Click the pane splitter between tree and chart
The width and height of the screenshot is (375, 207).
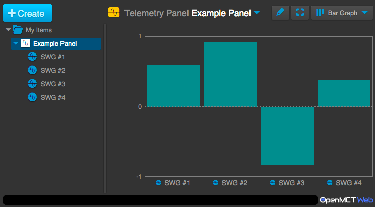pos(105,108)
